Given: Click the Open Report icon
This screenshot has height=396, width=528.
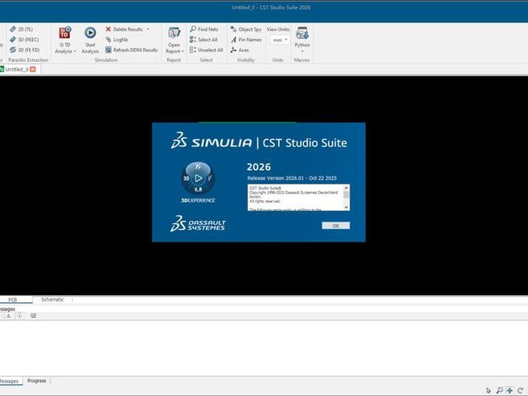Looking at the screenshot, I should (174, 33).
